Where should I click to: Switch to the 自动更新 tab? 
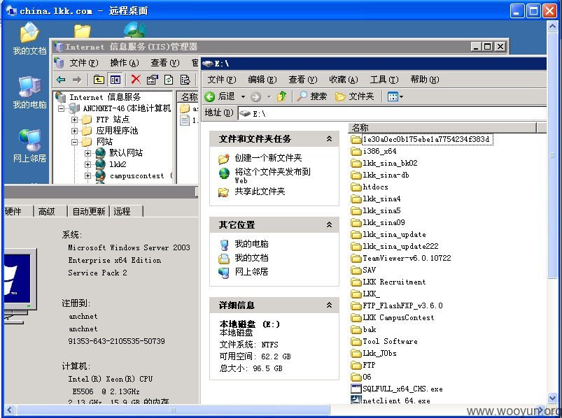88,211
